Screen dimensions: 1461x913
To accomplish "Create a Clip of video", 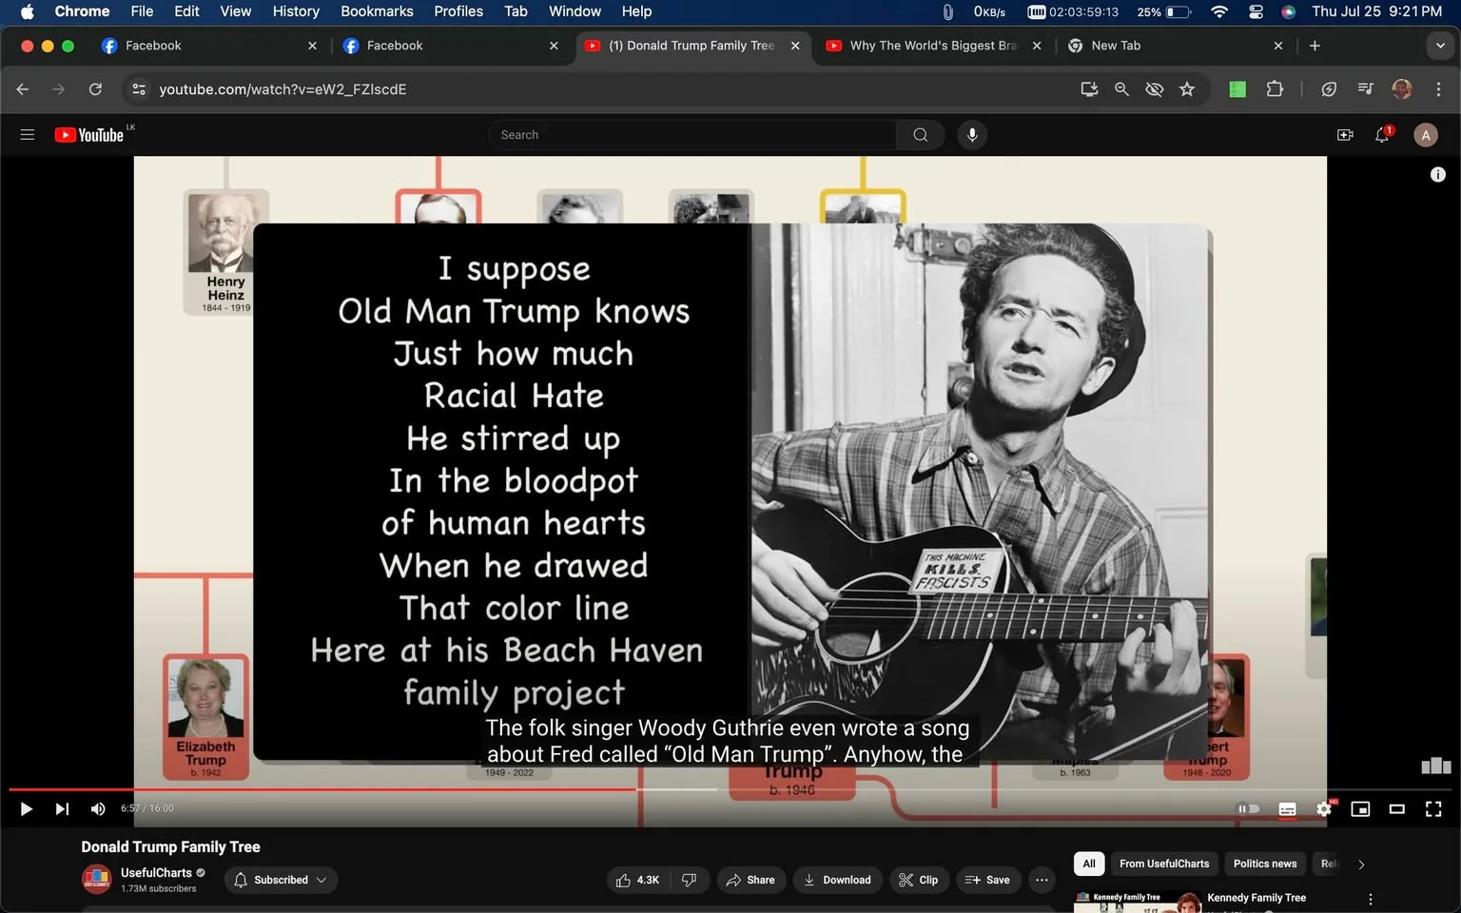I will point(919,880).
